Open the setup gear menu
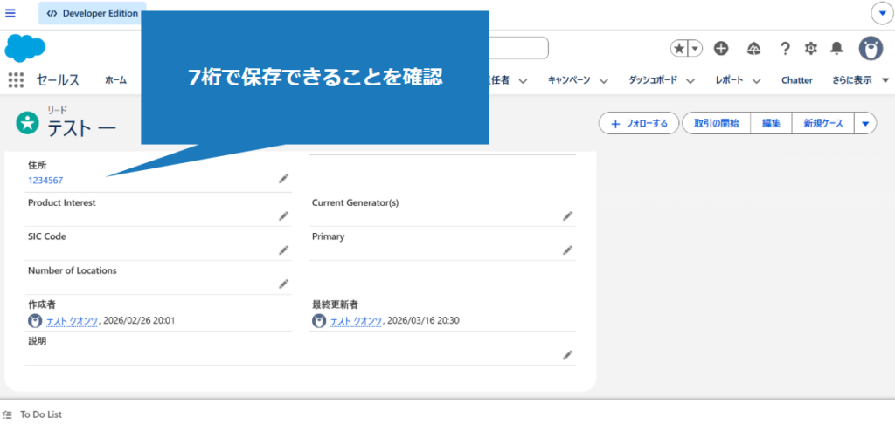This screenshot has width=895, height=424. click(x=811, y=49)
